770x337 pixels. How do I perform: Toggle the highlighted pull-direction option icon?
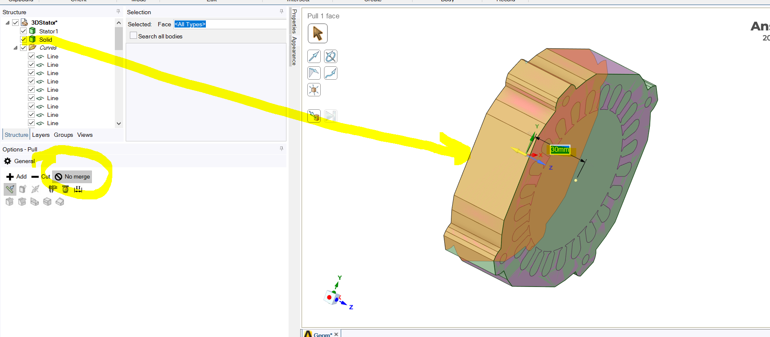10,189
